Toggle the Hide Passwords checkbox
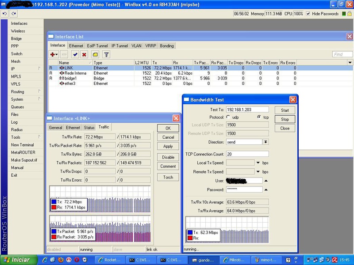 (309, 14)
